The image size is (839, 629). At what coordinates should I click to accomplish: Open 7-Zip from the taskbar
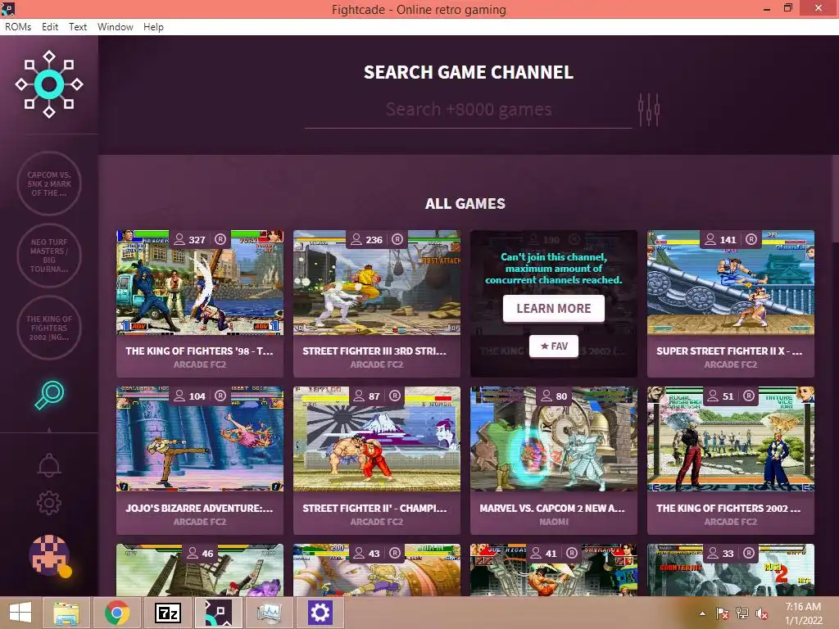167,613
